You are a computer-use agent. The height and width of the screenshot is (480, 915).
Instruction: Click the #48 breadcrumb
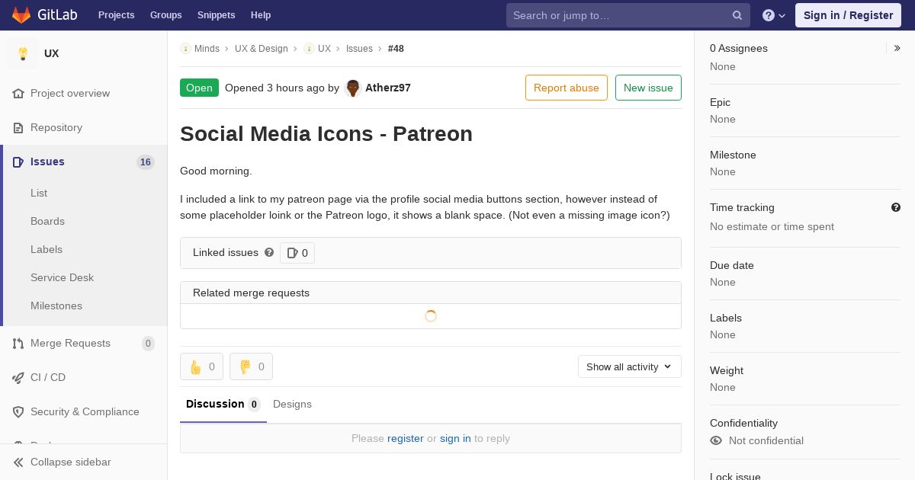point(396,49)
